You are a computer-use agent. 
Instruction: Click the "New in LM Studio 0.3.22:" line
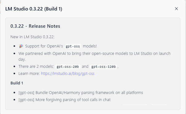[x=32, y=37]
